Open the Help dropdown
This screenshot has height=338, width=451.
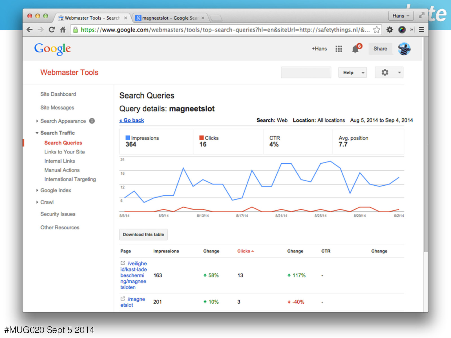353,73
